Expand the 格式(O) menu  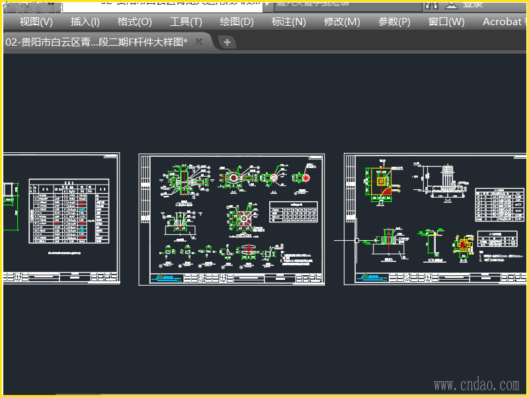[134, 22]
